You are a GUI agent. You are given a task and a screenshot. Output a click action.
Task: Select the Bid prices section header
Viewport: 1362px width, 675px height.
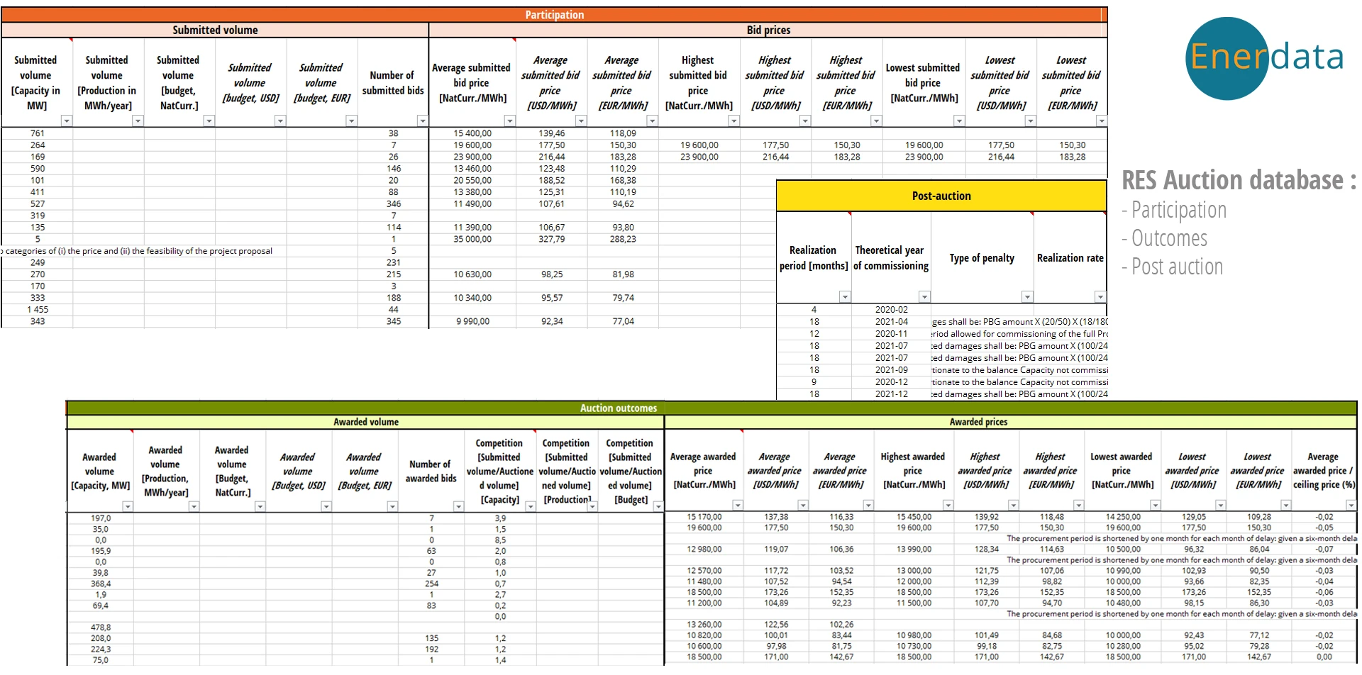[x=768, y=30]
